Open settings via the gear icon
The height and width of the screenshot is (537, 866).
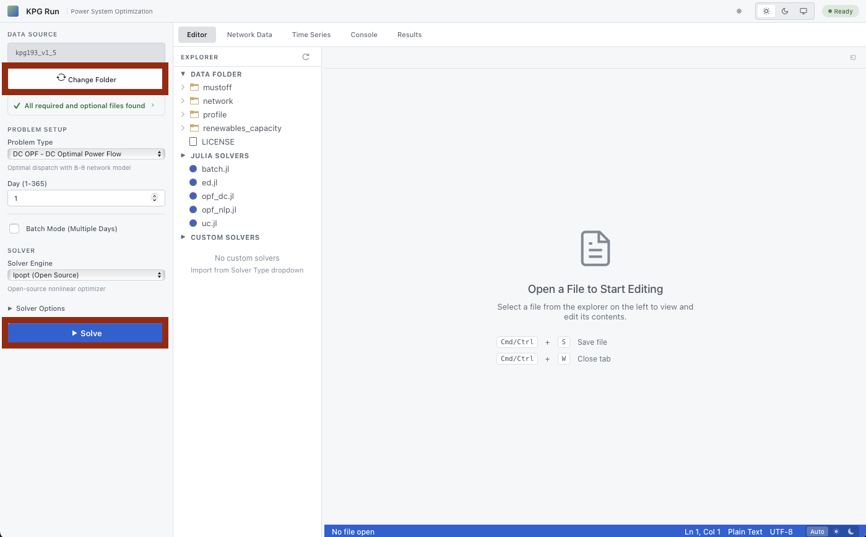738,11
